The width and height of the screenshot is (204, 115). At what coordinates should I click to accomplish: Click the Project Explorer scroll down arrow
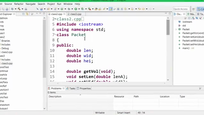tap(44, 109)
